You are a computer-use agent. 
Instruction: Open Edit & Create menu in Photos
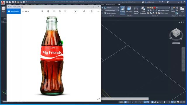(76, 11)
